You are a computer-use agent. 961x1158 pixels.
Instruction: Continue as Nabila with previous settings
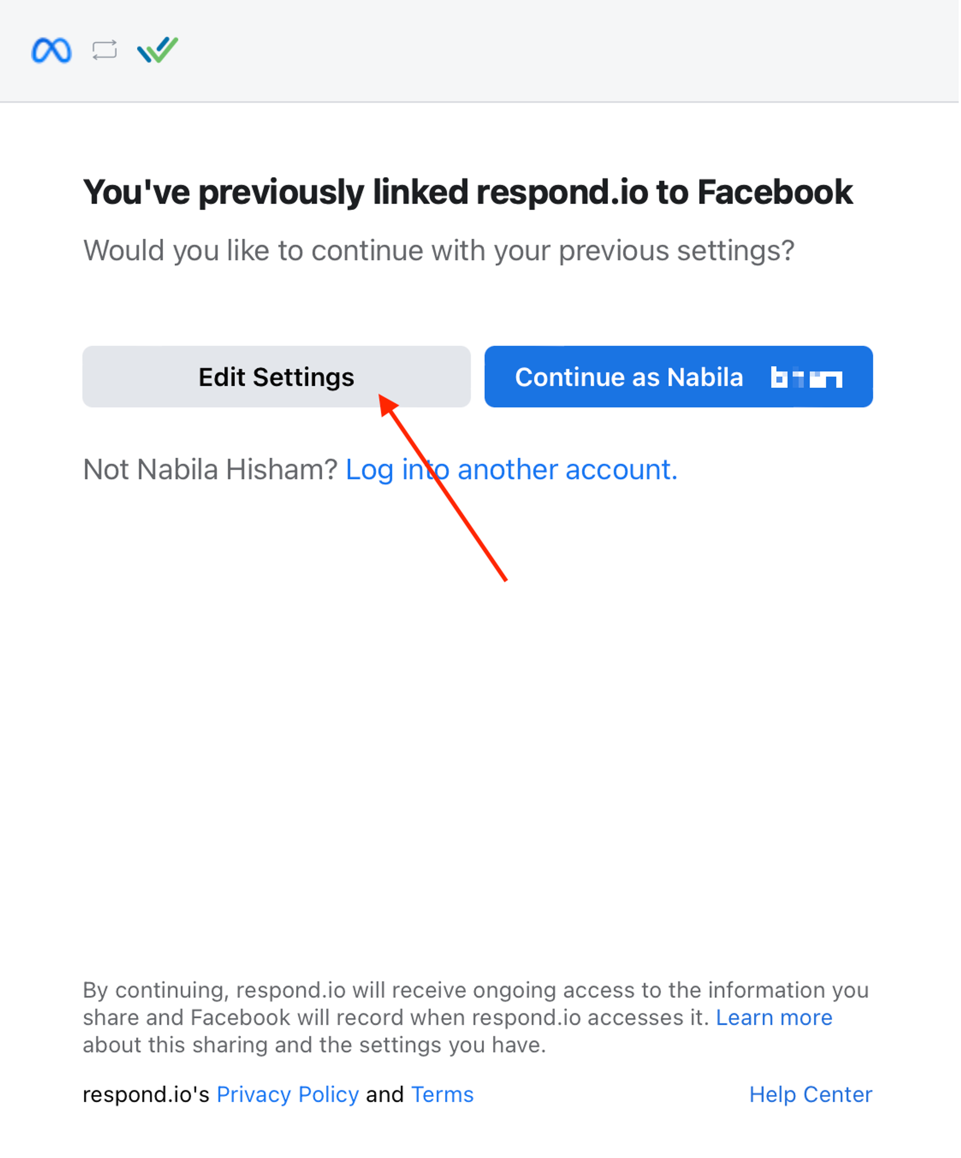click(629, 378)
